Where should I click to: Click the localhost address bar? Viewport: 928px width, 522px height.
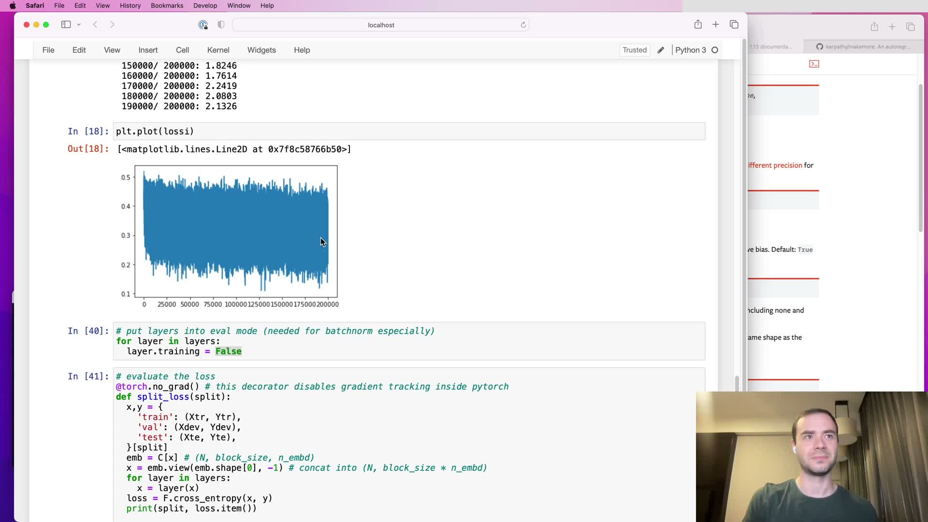(381, 25)
